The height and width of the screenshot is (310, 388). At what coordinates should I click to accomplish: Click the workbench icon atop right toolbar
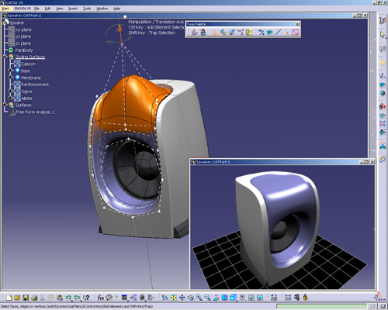point(383,20)
